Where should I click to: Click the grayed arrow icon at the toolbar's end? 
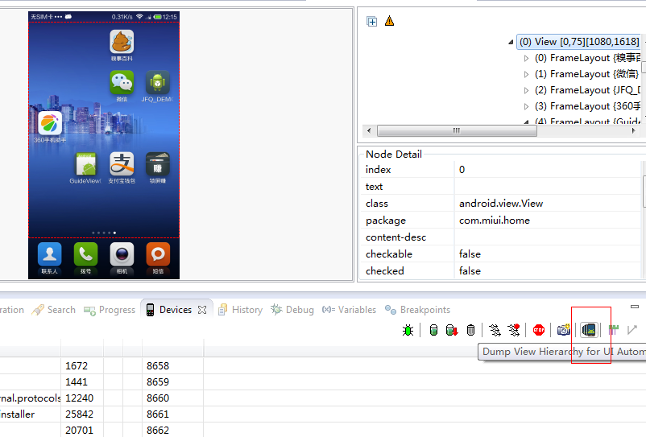(632, 330)
